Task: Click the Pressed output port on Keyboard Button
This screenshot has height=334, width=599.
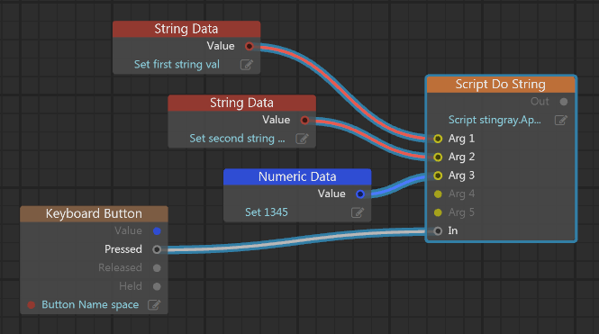Action: tap(157, 249)
